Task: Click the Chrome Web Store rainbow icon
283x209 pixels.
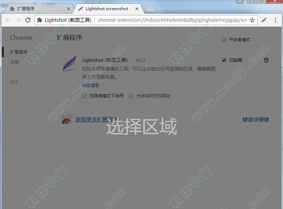Action: [x=66, y=120]
